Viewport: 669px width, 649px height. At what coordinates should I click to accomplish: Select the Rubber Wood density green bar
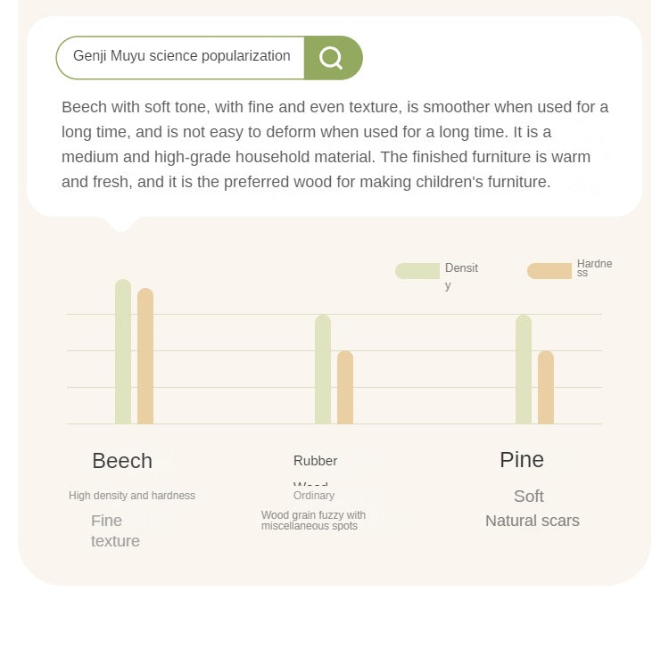[x=323, y=369]
